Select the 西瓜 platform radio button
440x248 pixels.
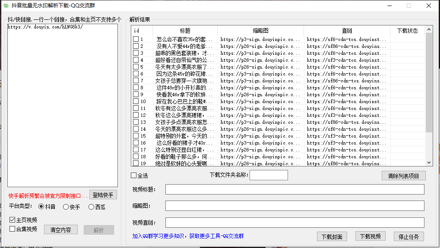pyautogui.click(x=91, y=207)
